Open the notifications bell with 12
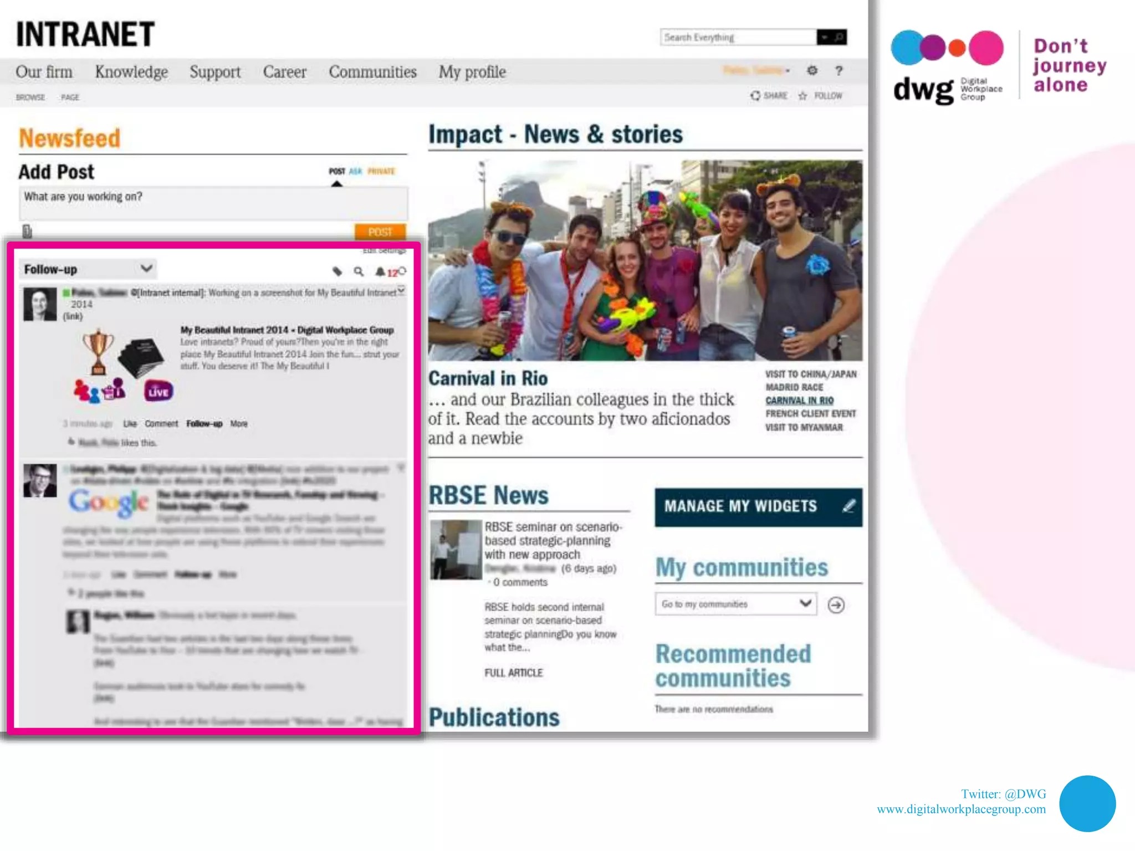The height and width of the screenshot is (851, 1135). coord(387,271)
